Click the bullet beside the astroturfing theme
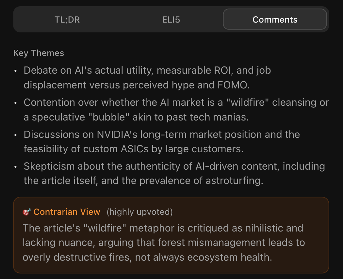 point(15,167)
